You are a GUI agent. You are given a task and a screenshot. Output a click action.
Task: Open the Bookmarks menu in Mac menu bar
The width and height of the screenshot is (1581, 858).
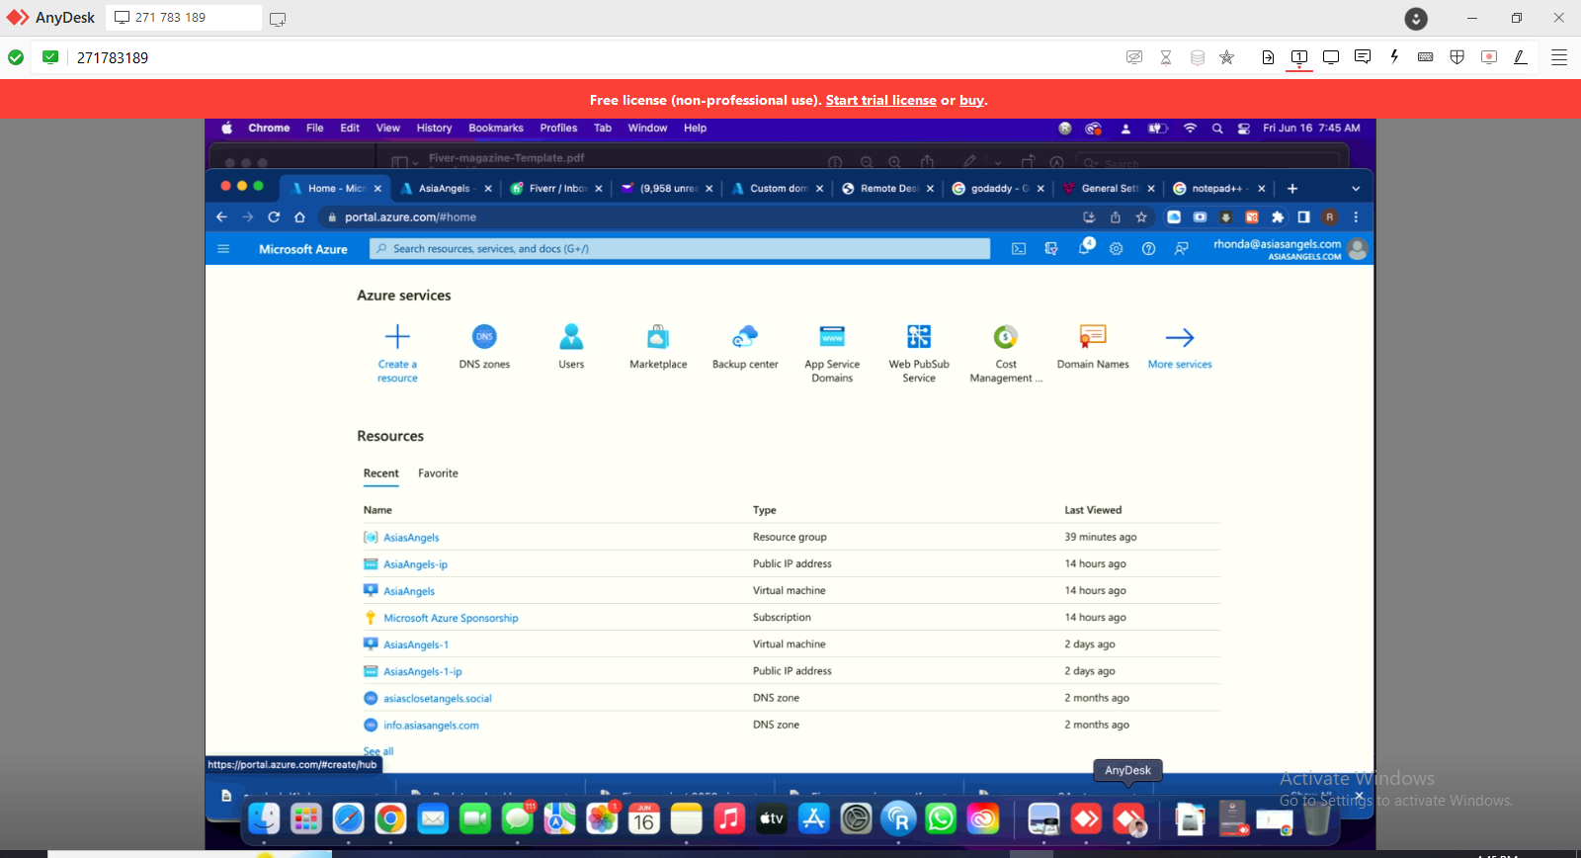(x=496, y=129)
